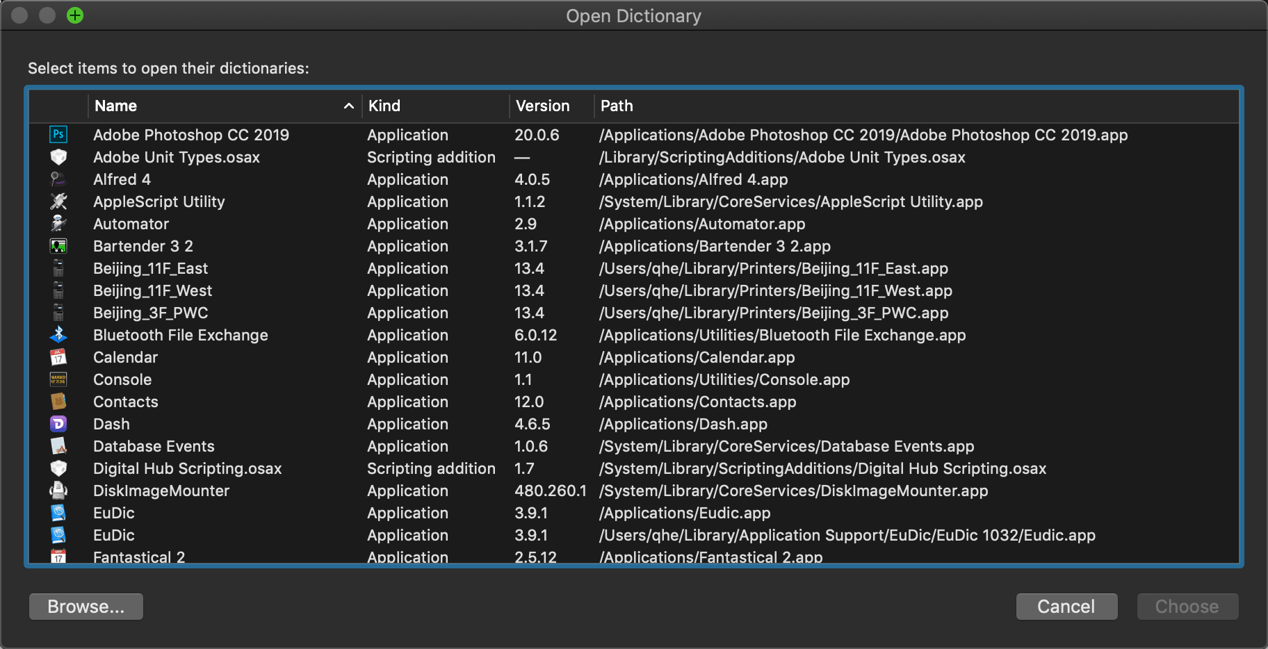This screenshot has height=649, width=1268.
Task: Click the Beijing_3F_PWC printer icon
Action: 58,313
